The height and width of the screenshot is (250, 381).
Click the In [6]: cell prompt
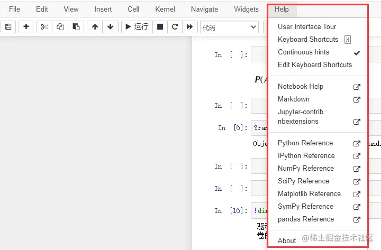click(x=233, y=128)
